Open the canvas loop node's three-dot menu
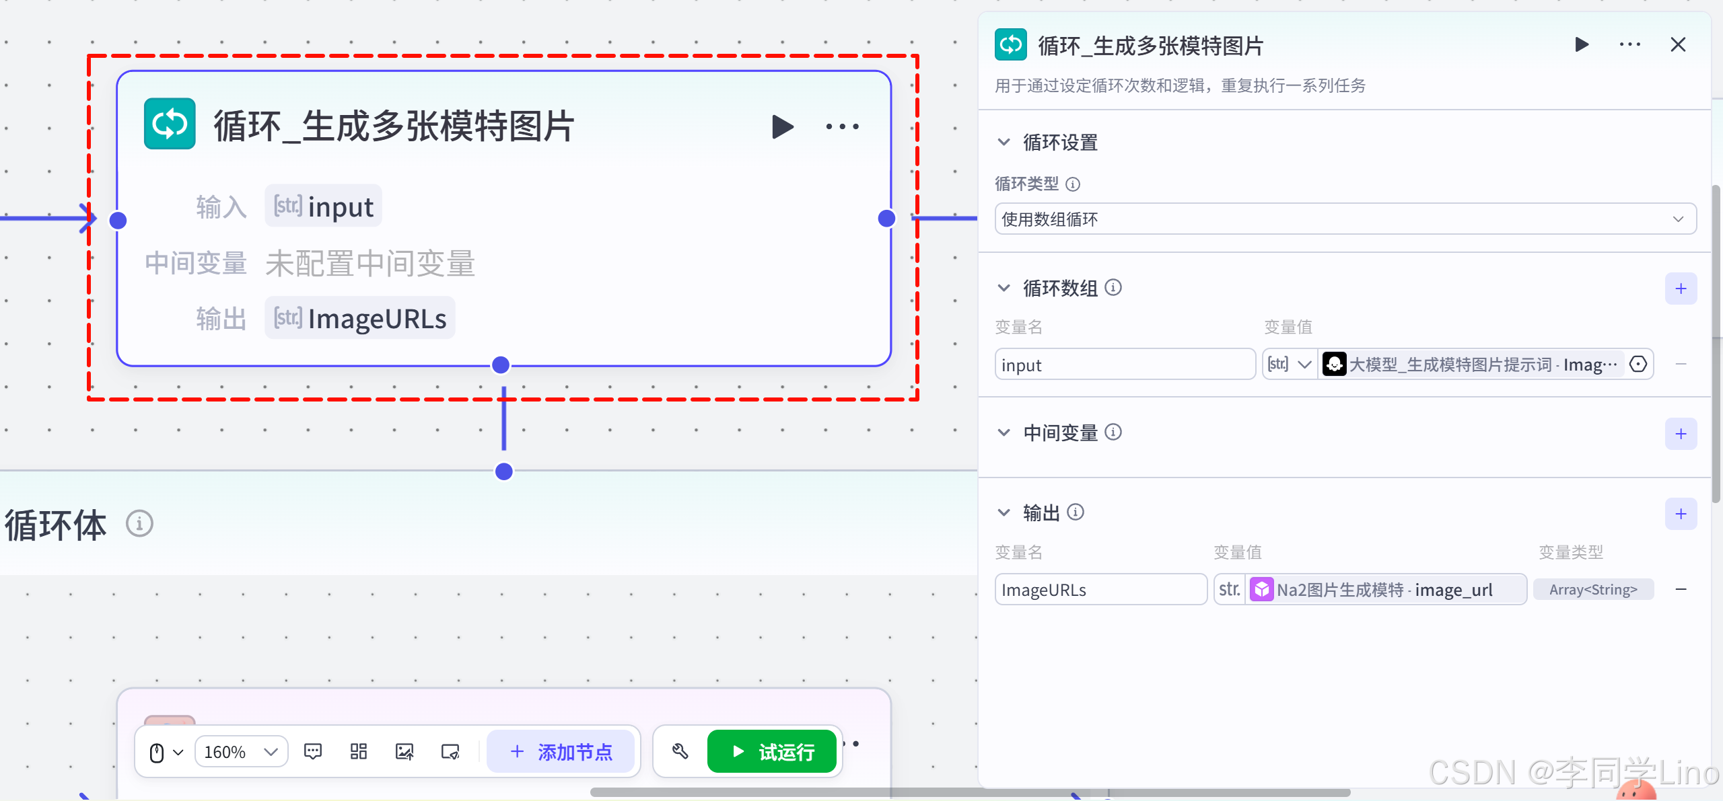The image size is (1723, 801). [842, 126]
